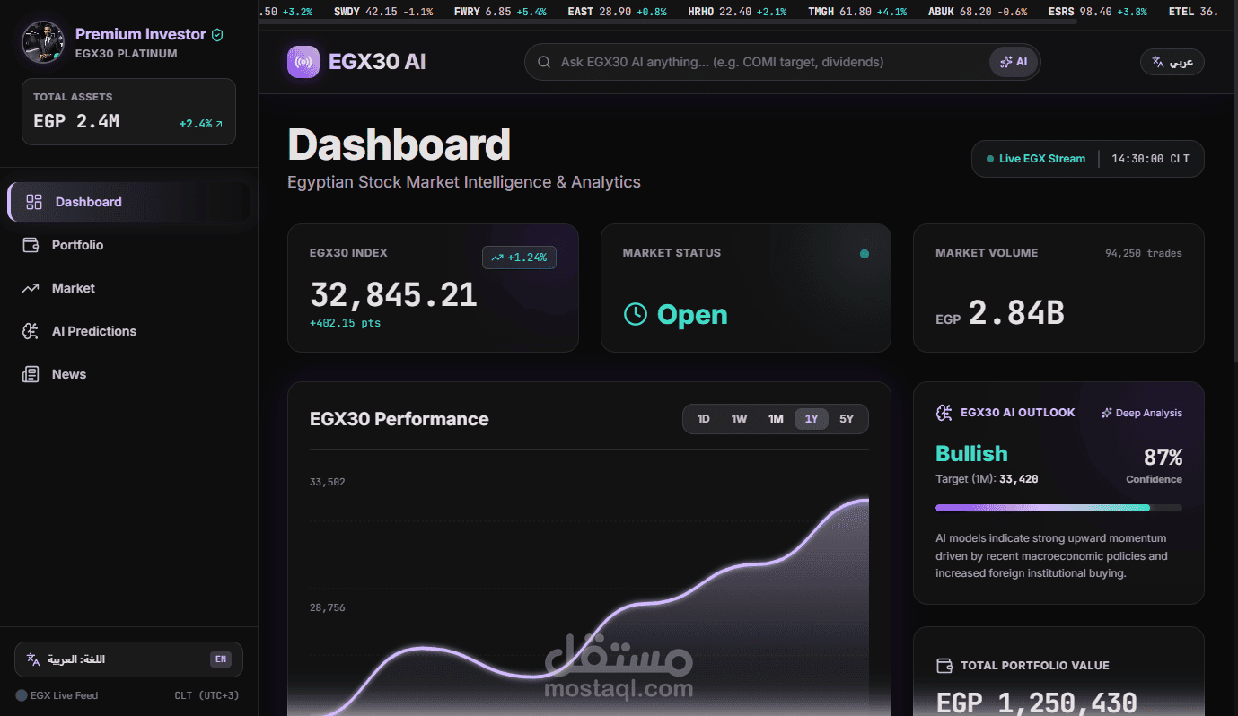The image size is (1238, 716).
Task: Click the TMGH 61.80 ticker entry
Action: [x=857, y=12]
